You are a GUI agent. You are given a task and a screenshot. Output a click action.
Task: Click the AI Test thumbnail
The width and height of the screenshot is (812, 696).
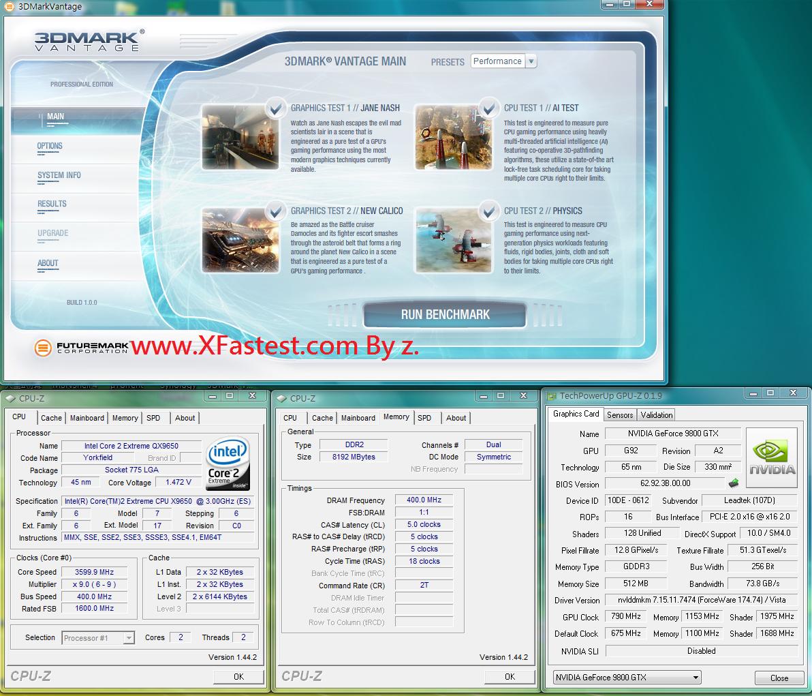pos(454,137)
